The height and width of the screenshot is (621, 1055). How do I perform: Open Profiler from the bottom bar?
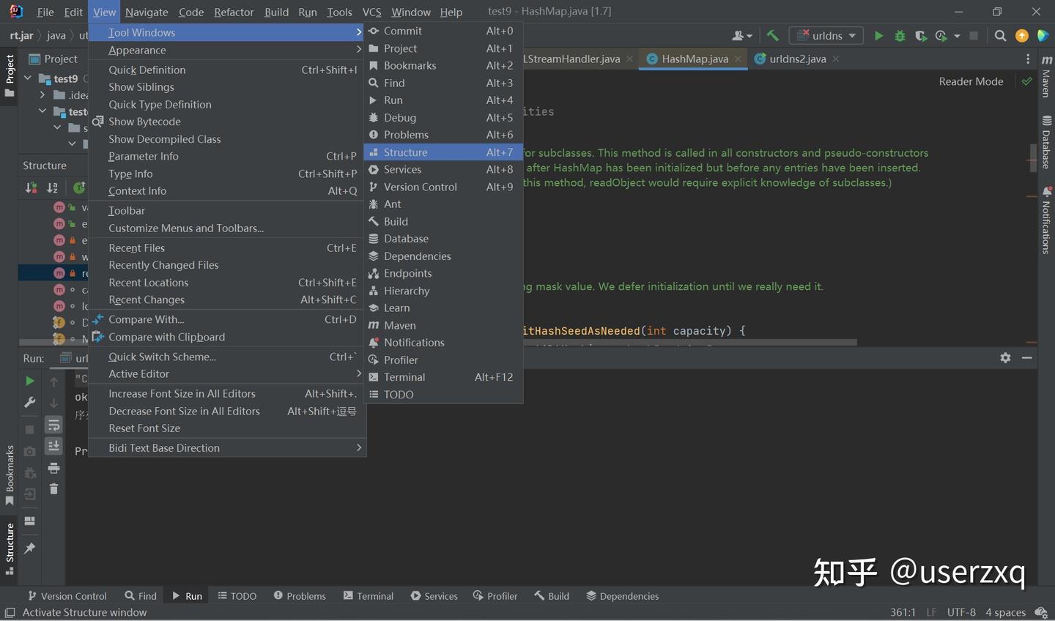495,596
